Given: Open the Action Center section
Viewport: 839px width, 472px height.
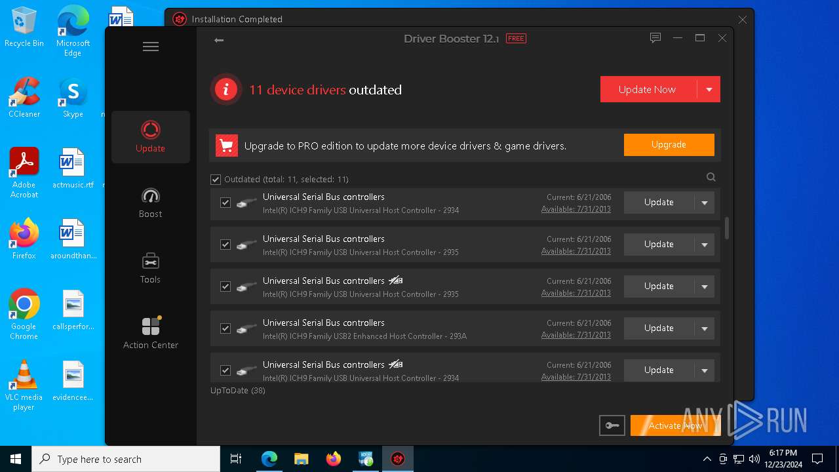Looking at the screenshot, I should point(151,334).
